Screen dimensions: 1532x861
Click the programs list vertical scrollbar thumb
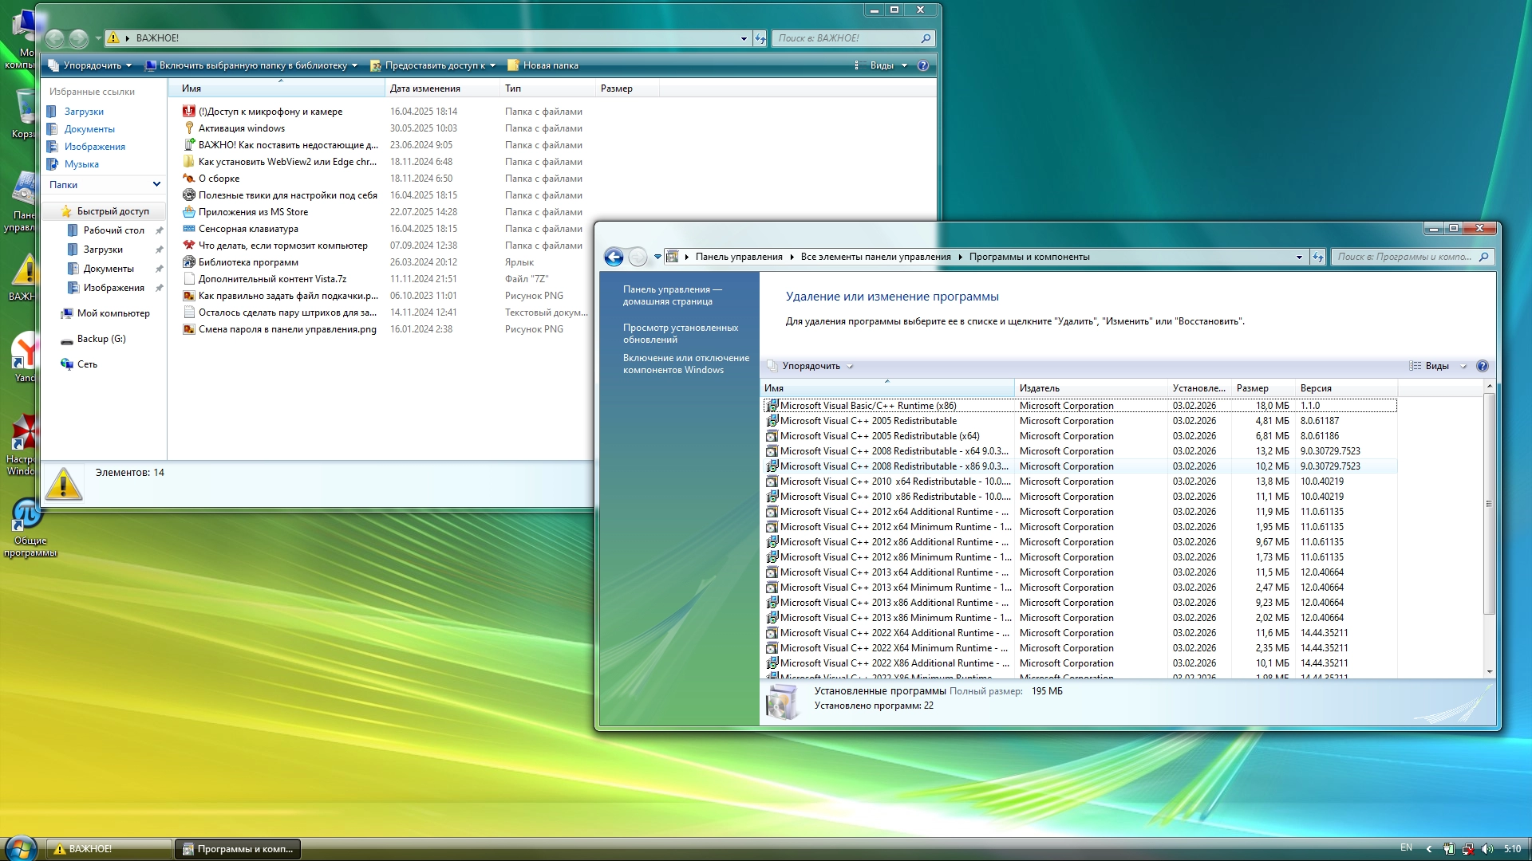pyautogui.click(x=1488, y=504)
